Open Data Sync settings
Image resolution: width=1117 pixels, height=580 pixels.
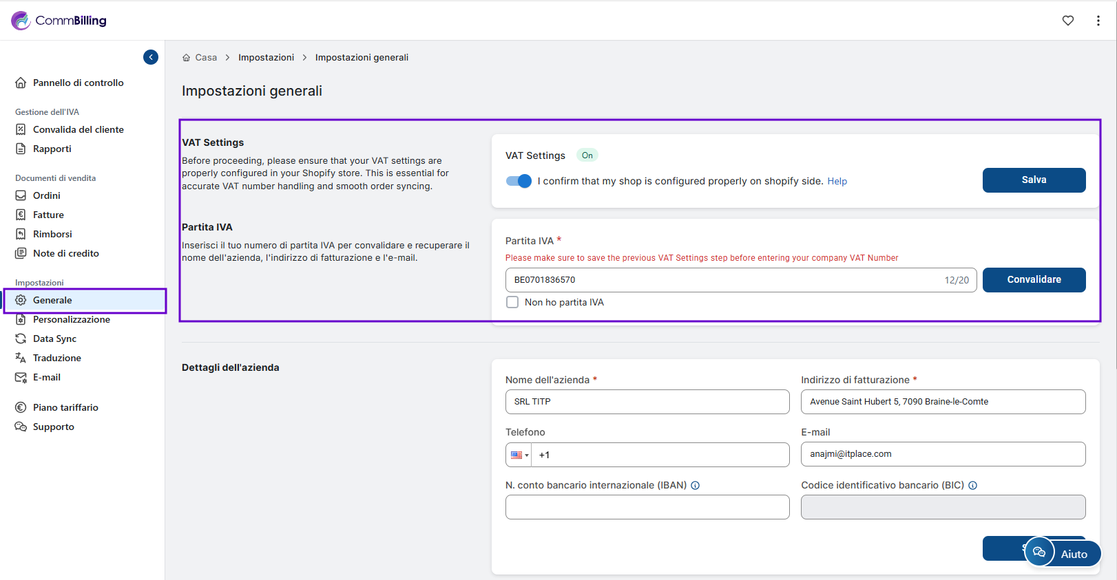pyautogui.click(x=54, y=339)
